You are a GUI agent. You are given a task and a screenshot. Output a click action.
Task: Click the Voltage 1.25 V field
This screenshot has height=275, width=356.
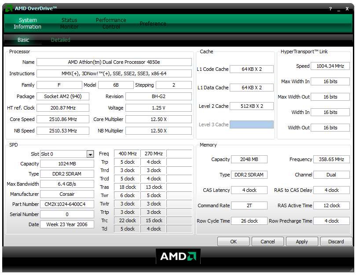click(158, 108)
